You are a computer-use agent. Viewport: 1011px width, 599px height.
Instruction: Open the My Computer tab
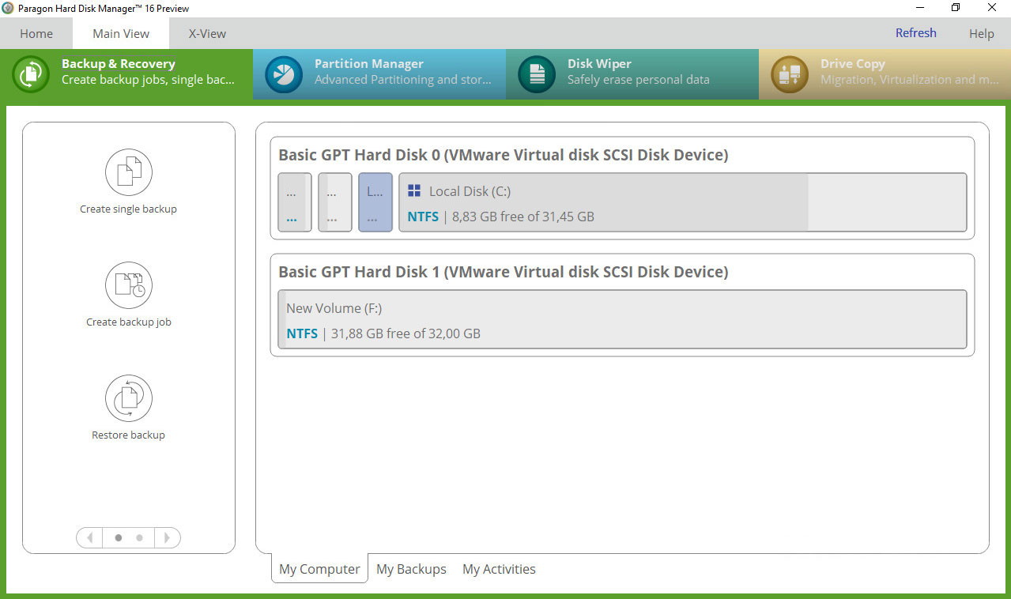click(319, 569)
